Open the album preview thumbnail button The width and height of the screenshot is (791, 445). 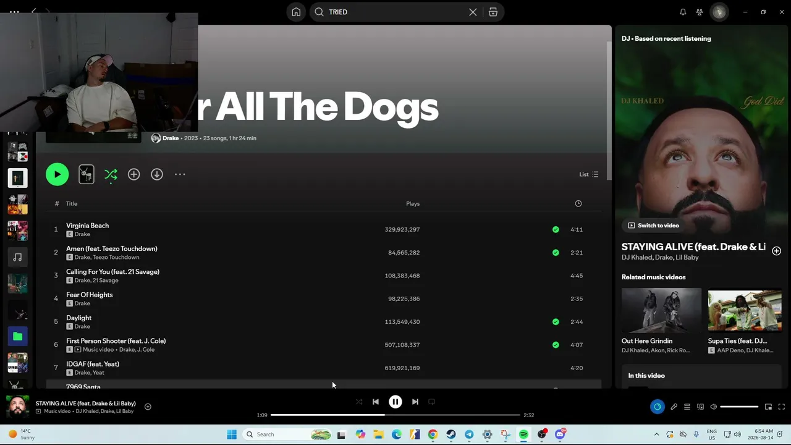click(87, 174)
